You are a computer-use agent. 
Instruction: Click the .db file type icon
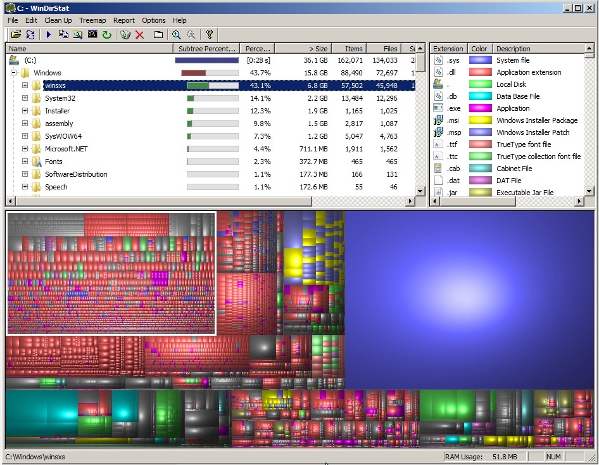[x=438, y=96]
